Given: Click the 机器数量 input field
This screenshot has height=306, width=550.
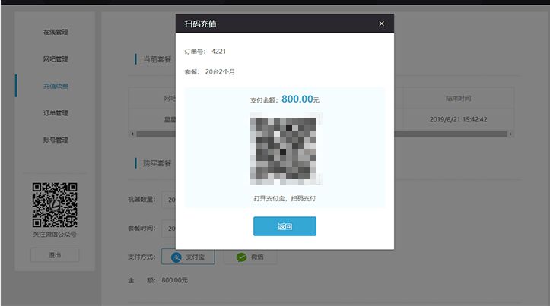Looking at the screenshot, I should (x=169, y=200).
